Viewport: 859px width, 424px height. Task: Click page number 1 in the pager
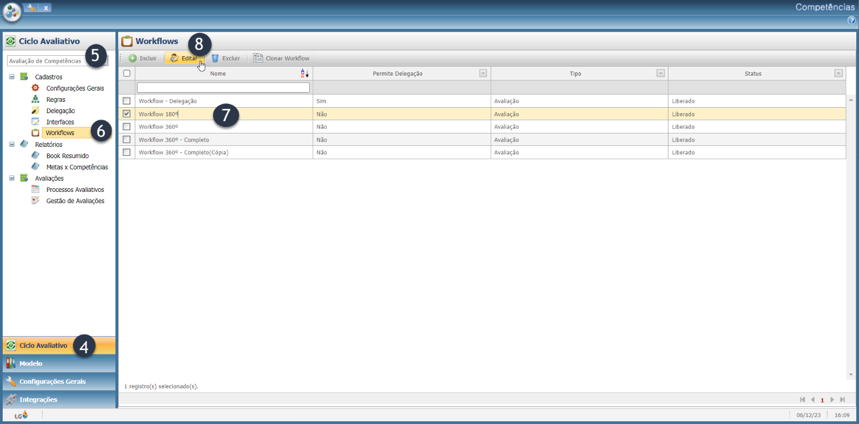pyautogui.click(x=822, y=400)
